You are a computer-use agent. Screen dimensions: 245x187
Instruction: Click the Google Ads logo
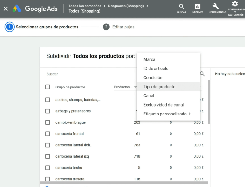pos(35,9)
